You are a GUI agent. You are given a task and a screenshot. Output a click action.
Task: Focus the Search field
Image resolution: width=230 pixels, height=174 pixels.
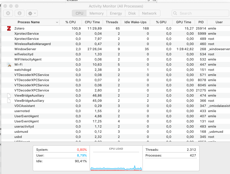tap(200, 13)
